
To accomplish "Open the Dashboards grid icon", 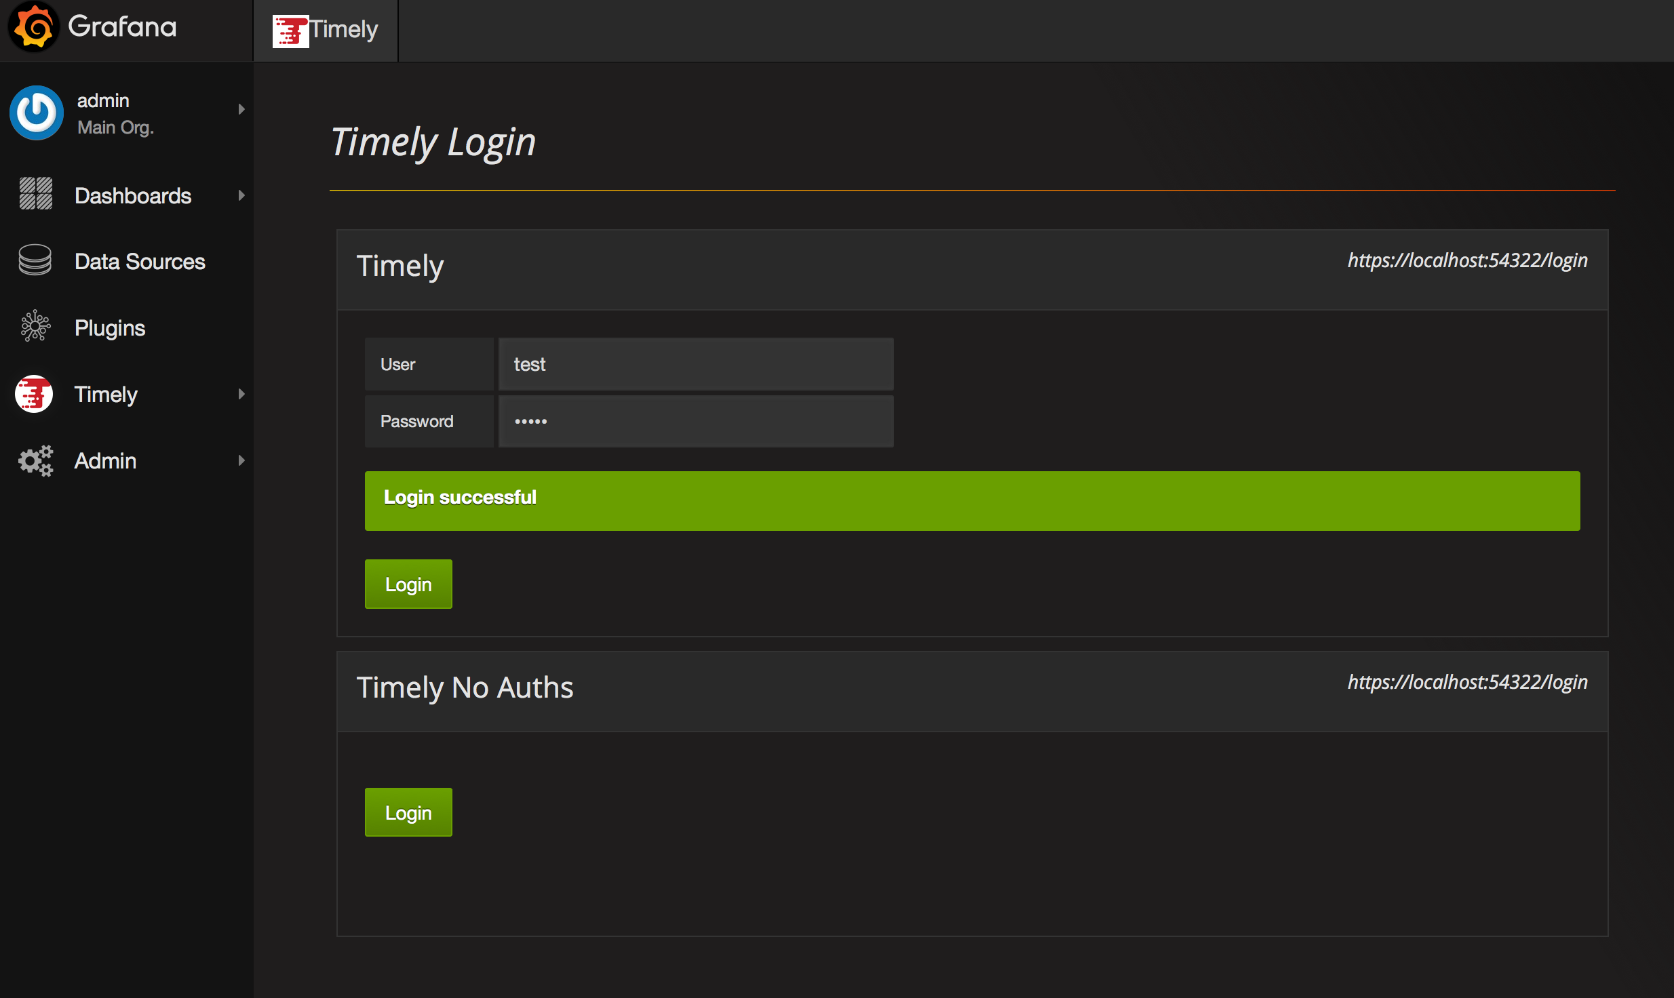I will [x=35, y=195].
